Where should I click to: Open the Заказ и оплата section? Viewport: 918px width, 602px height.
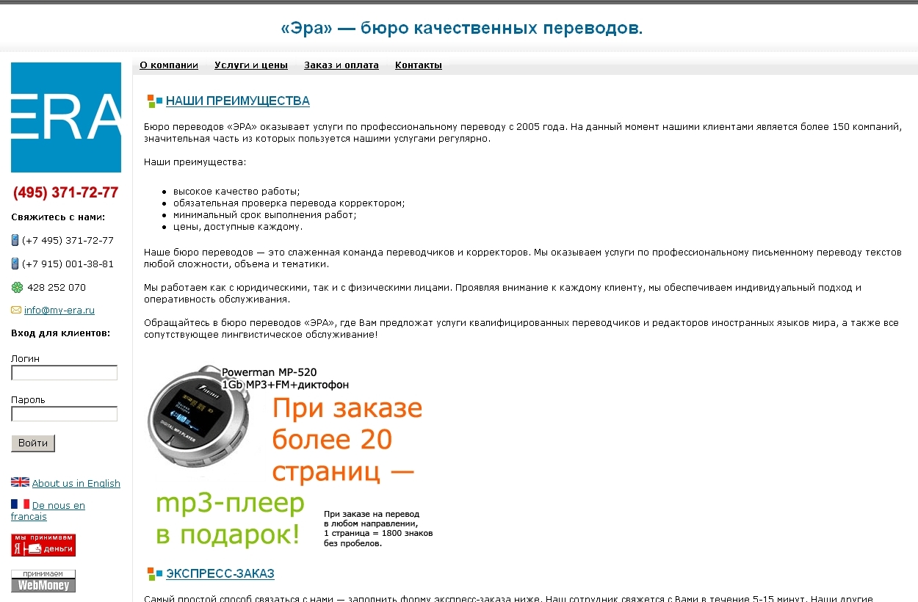click(341, 65)
